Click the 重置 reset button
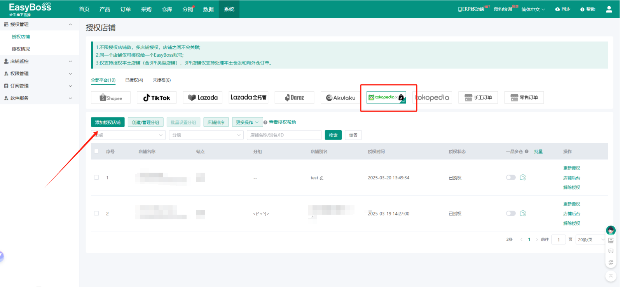Image resolution: width=620 pixels, height=287 pixels. (x=353, y=135)
